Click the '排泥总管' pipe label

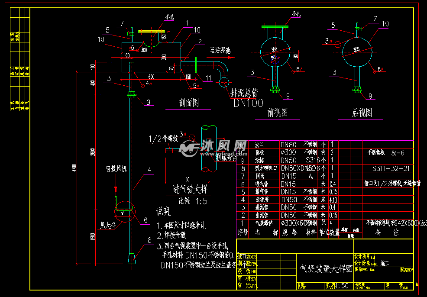(x=244, y=93)
